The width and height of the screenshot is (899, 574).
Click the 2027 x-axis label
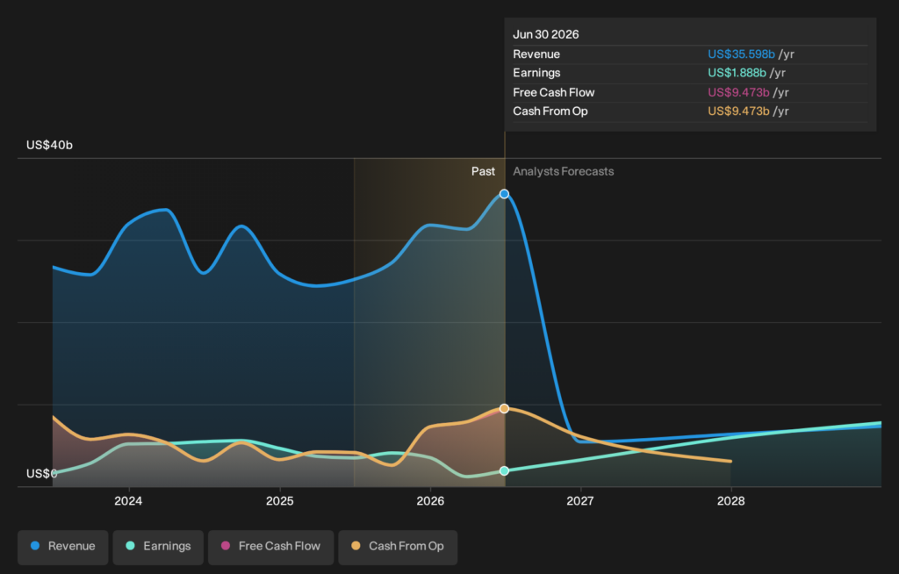[x=580, y=500]
